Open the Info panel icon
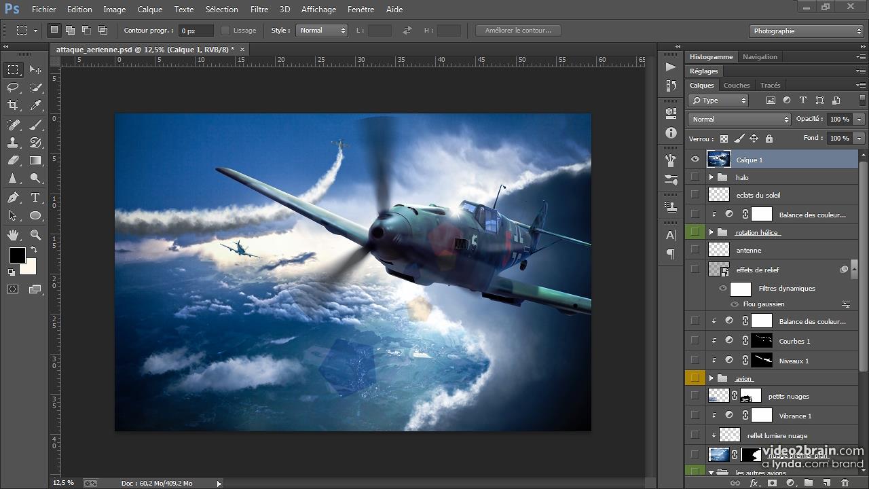 click(671, 132)
